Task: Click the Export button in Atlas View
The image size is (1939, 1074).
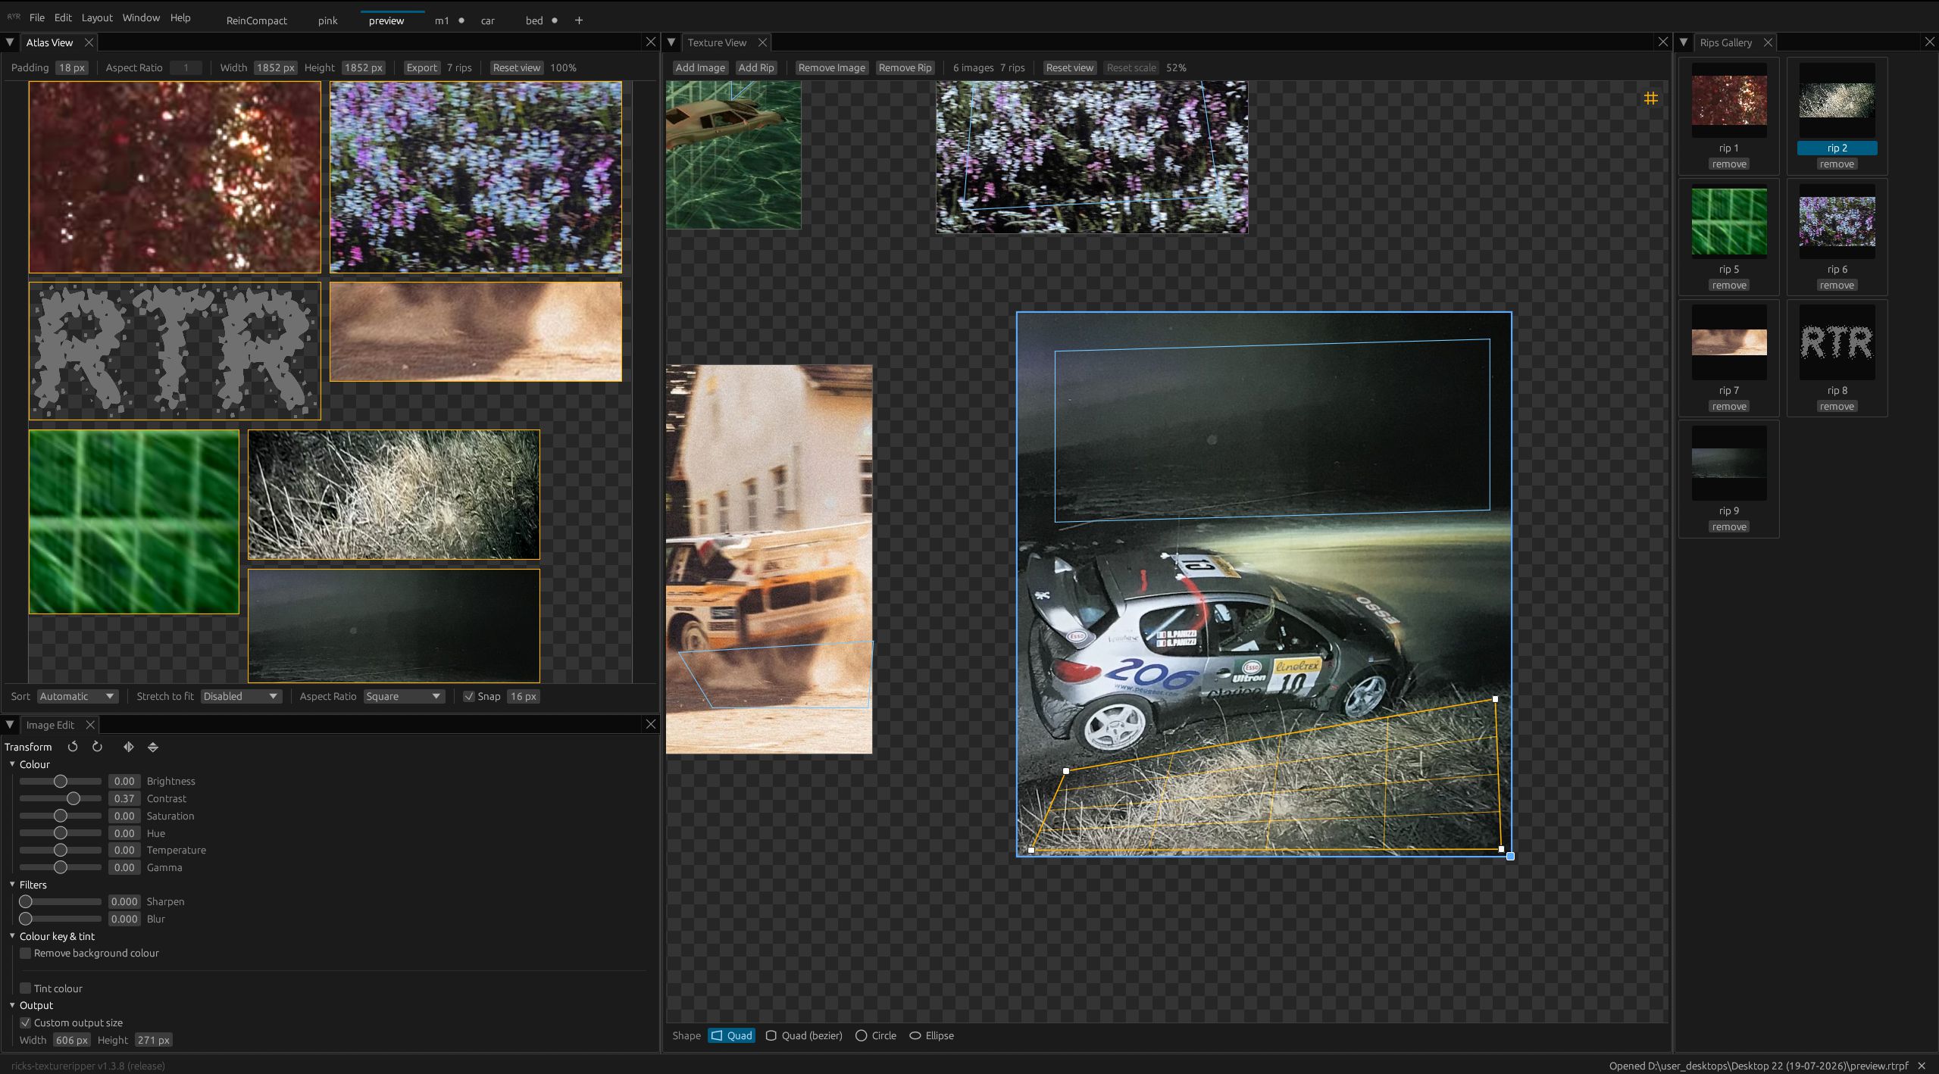Action: [421, 67]
